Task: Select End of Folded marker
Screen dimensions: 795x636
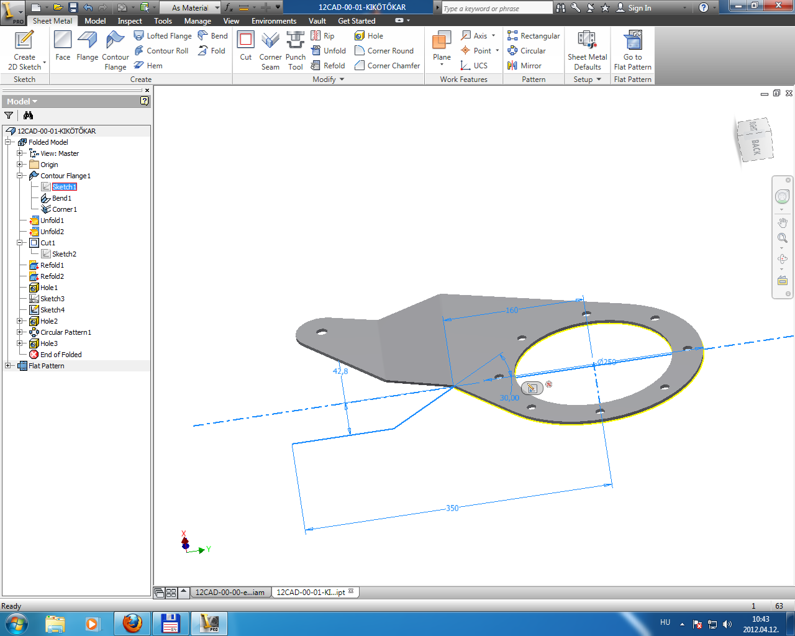Action: pyautogui.click(x=55, y=355)
